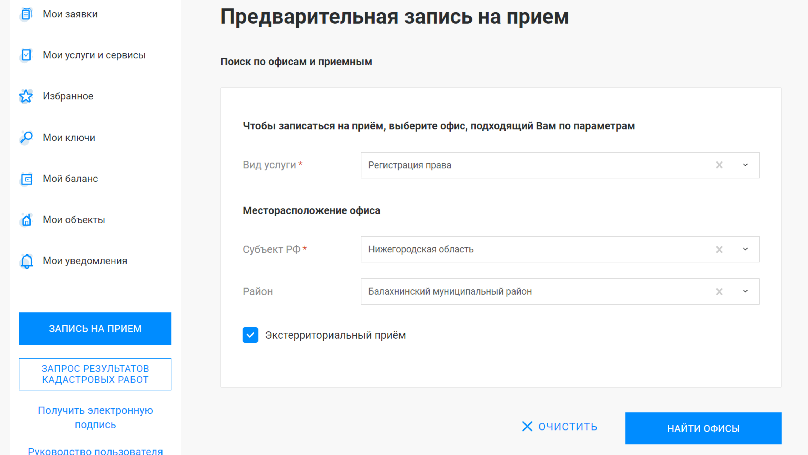This screenshot has width=808, height=455.
Task: Click the Предварительная запись на прием title
Action: coord(395,17)
